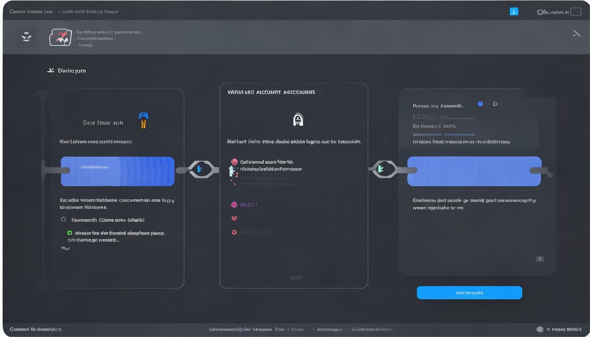Click the blue key icon in left card
The image size is (590, 337).
[x=144, y=120]
